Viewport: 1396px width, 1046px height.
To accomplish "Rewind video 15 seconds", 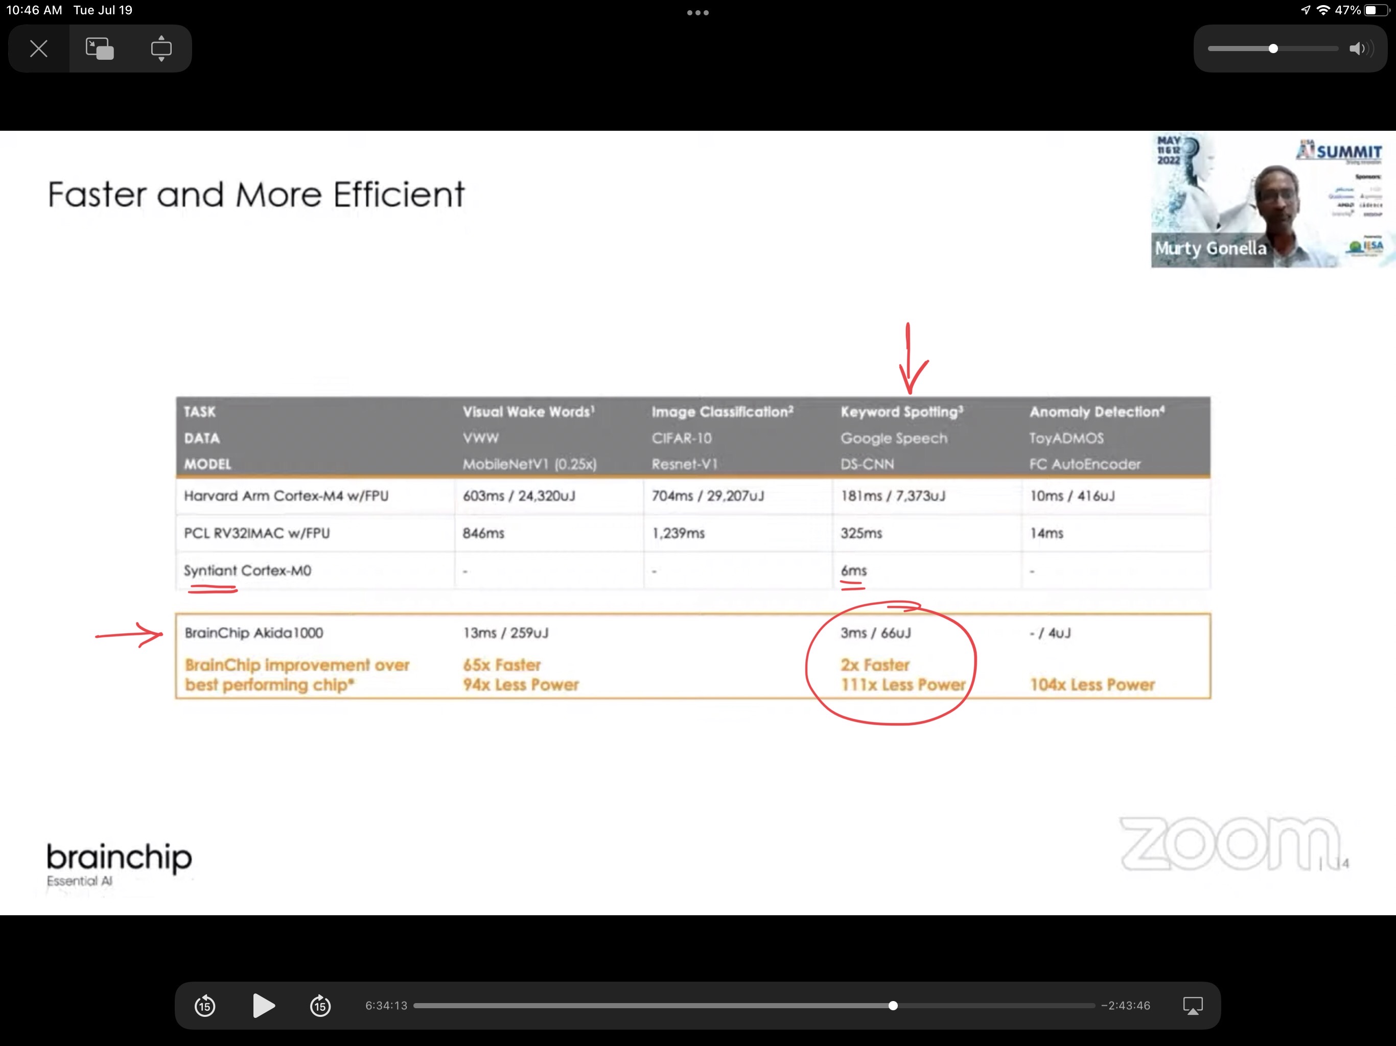I will (x=205, y=1005).
